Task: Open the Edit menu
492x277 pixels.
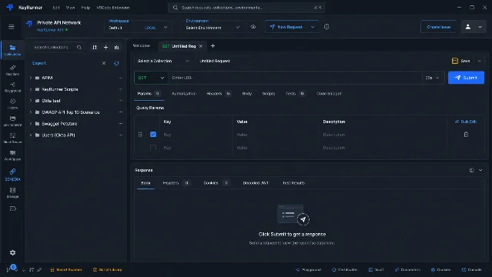Action: [x=56, y=8]
